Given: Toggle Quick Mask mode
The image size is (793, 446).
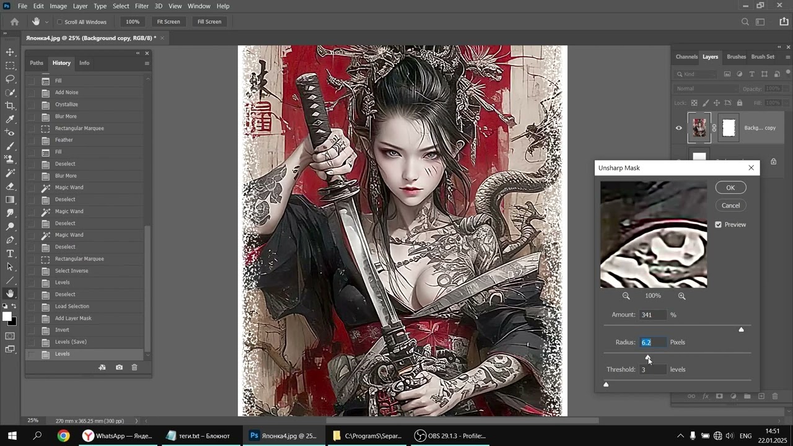Looking at the screenshot, I should [10, 336].
